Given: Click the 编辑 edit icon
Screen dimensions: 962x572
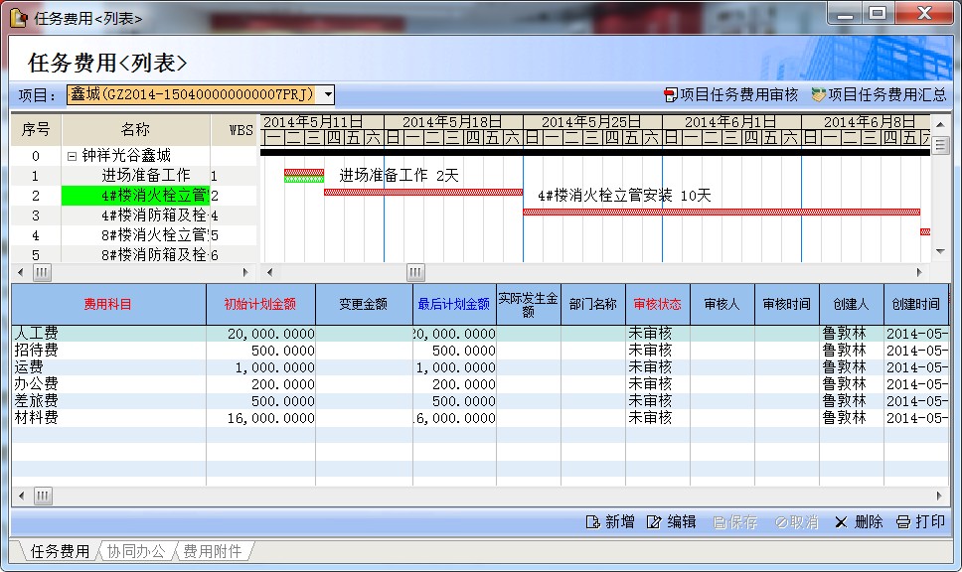Looking at the screenshot, I should tap(654, 522).
